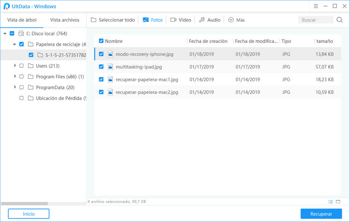Collapse the Papelera de reciclaje node
Image resolution: width=350 pixels, height=222 pixels.
[x=14, y=44]
